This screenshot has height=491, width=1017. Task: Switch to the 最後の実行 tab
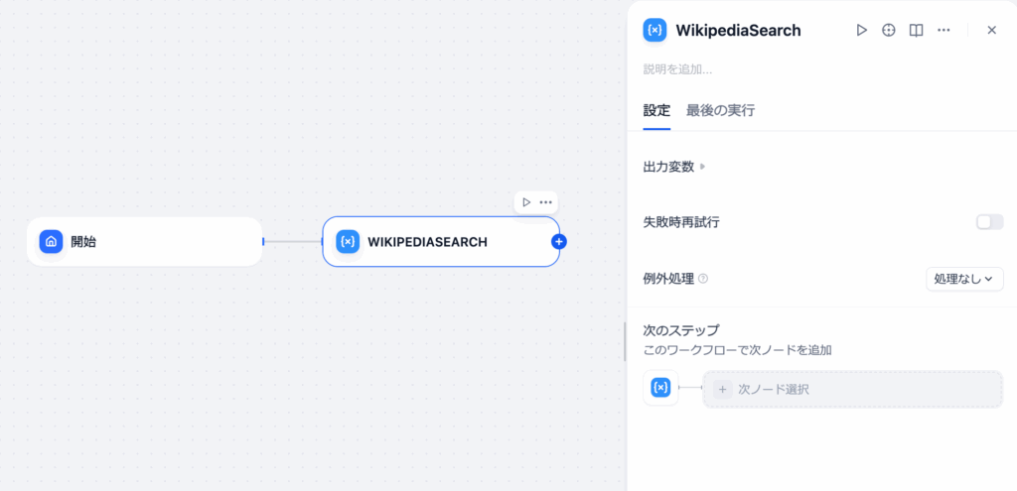(720, 110)
